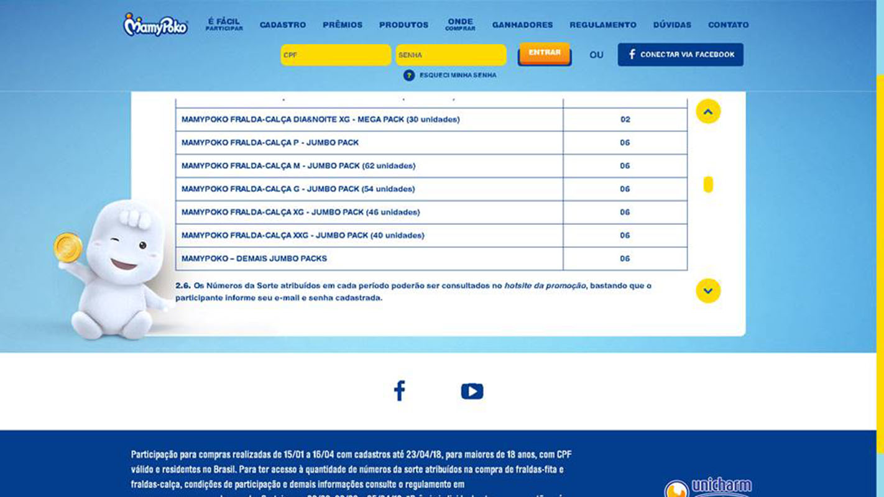Open the Dúvidas menu item
This screenshot has height=497, width=884.
click(x=672, y=25)
